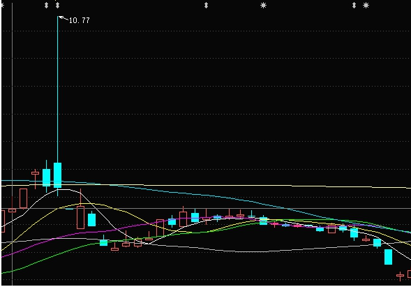The width and height of the screenshot is (411, 287).
Task: Select the tall hollow red candle right after the peak
Action: click(x=80, y=217)
